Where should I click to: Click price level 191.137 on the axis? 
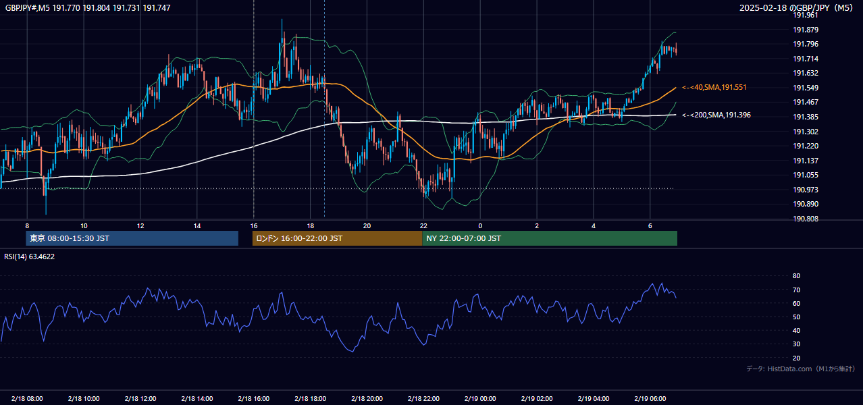[806, 161]
